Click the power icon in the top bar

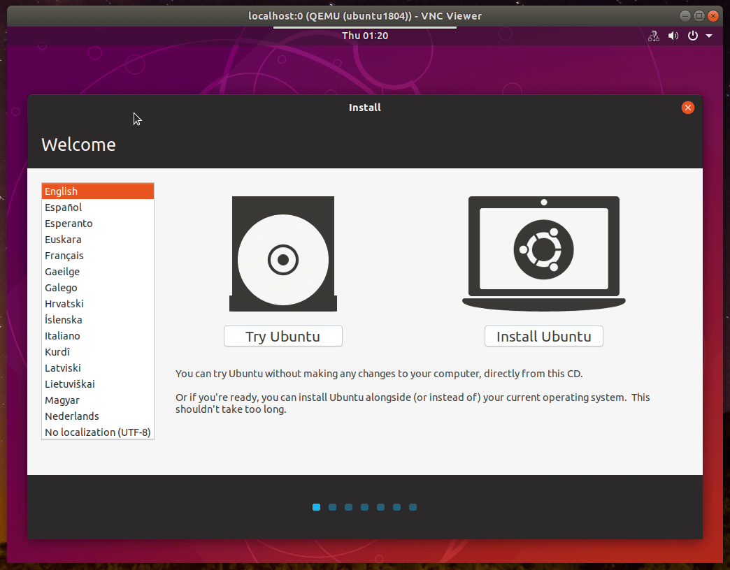coord(692,36)
